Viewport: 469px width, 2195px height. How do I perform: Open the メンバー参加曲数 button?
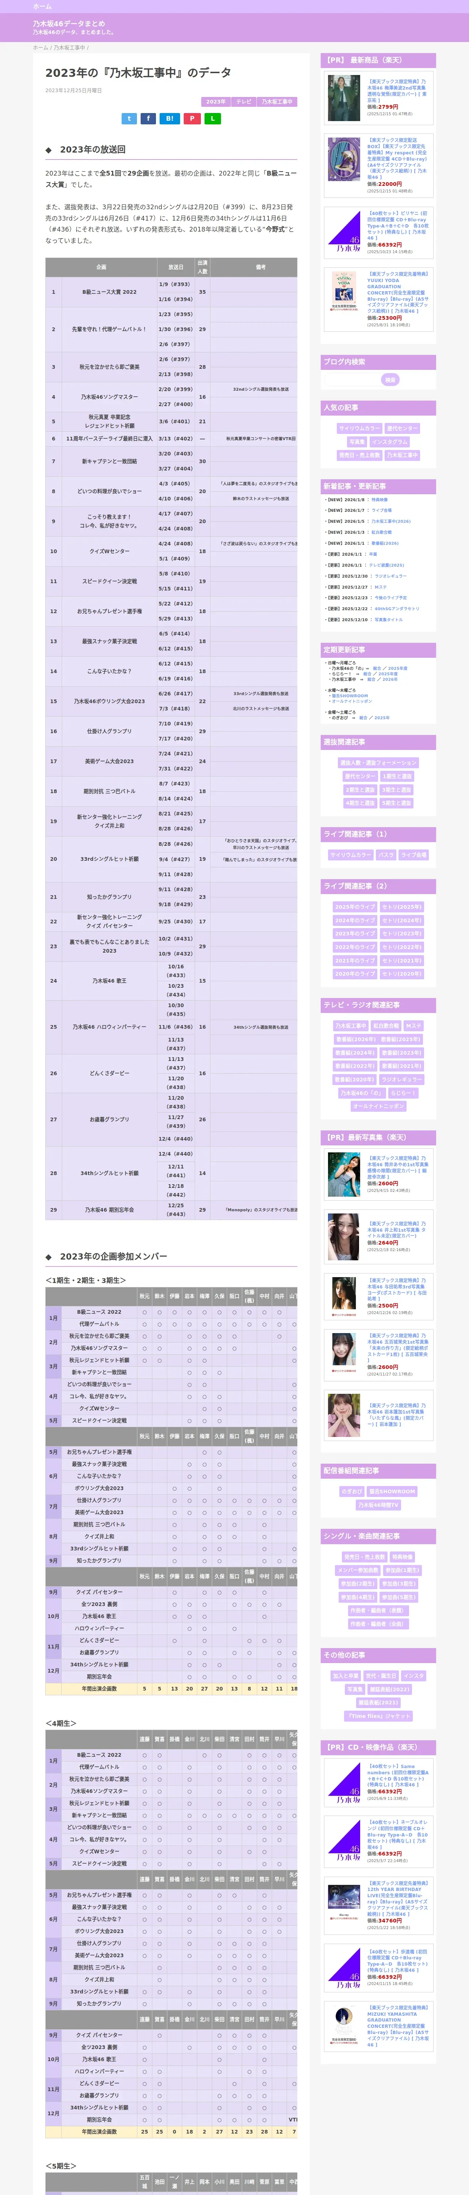pos(358,1571)
